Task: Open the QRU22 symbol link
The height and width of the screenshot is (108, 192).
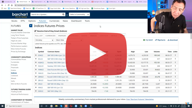Action: point(40,80)
